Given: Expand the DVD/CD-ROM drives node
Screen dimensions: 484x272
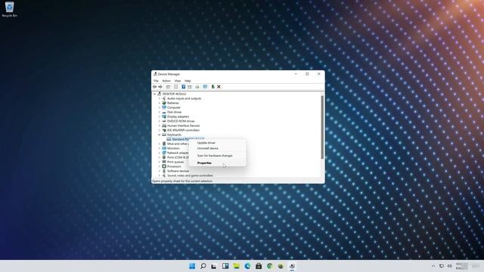Looking at the screenshot, I should click(160, 121).
